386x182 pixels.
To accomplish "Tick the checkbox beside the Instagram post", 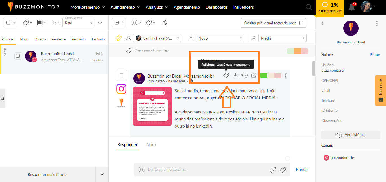I will click(x=121, y=75).
